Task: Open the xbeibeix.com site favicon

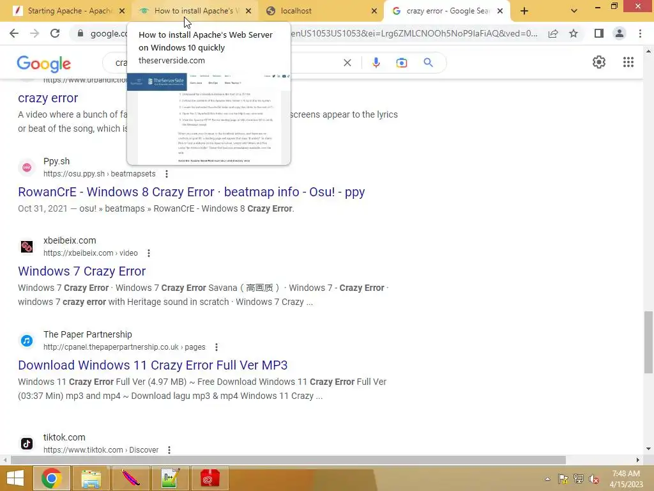Action: click(x=27, y=247)
